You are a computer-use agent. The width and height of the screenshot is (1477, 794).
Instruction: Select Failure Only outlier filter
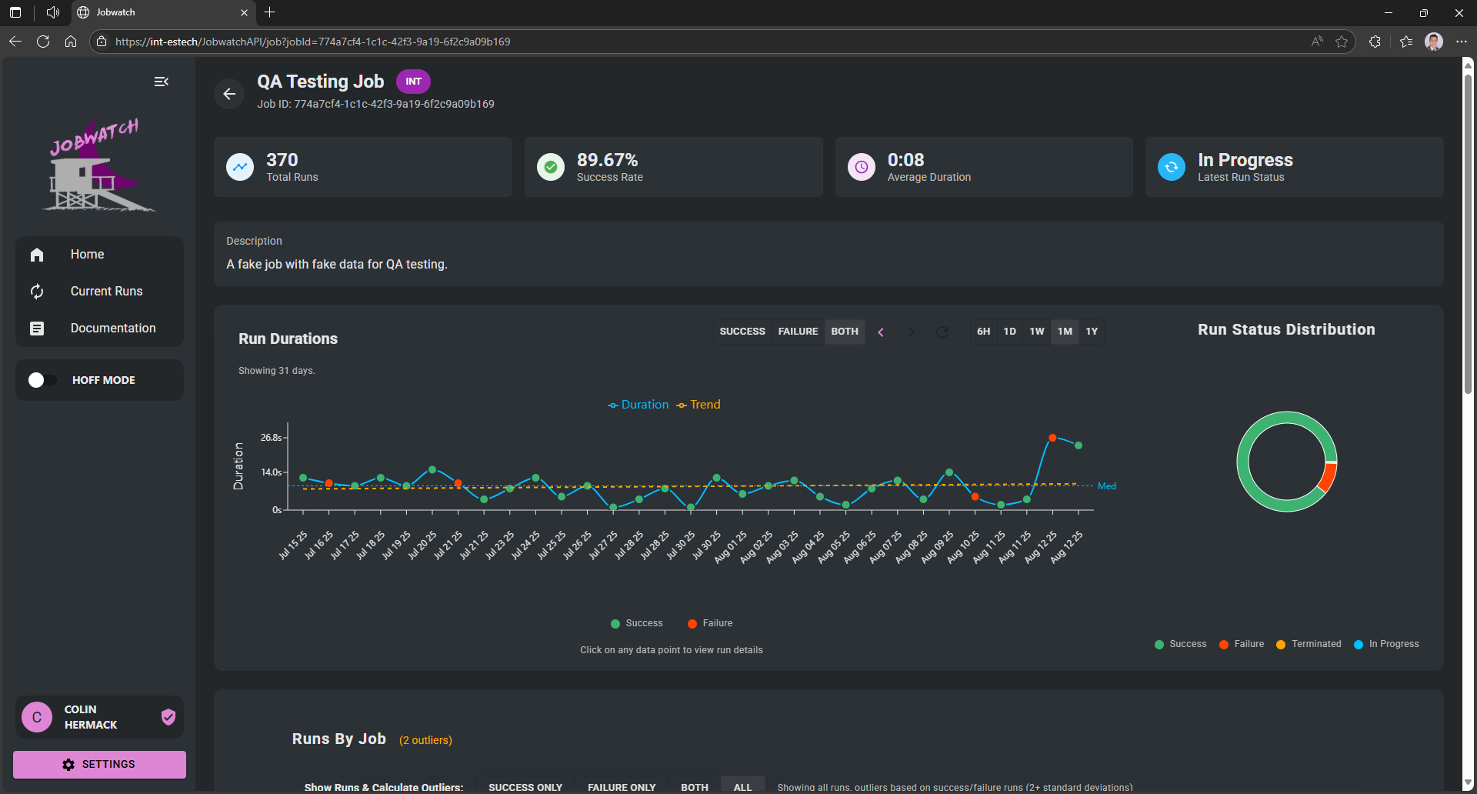tap(622, 787)
